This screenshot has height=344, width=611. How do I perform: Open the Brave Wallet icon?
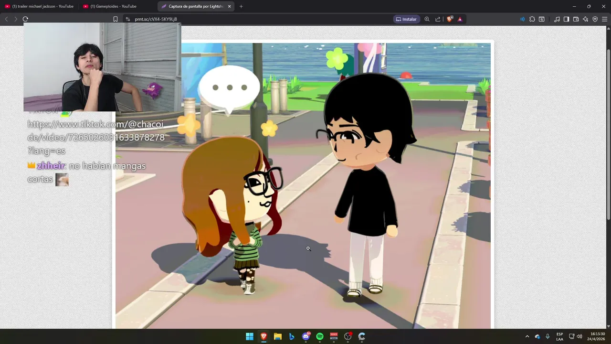576,19
